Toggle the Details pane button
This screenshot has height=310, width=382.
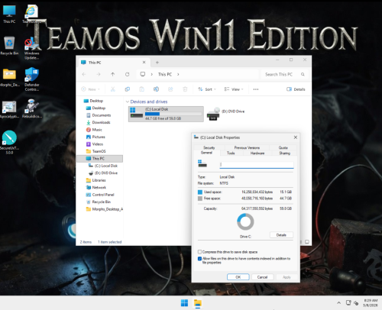pyautogui.click(x=296, y=89)
